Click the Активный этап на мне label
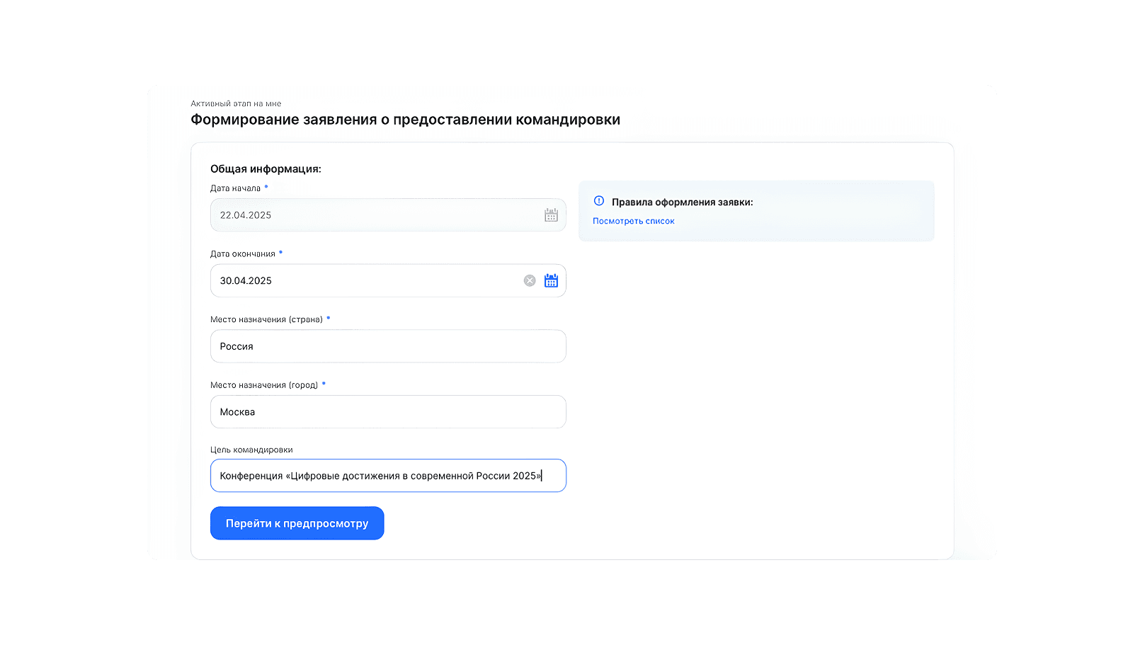Image resolution: width=1145 pixels, height=645 pixels. [236, 103]
